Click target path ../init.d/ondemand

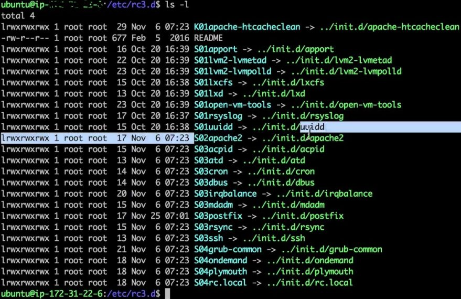click(x=310, y=261)
